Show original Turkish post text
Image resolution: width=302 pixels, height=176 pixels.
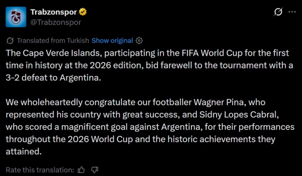coord(112,41)
